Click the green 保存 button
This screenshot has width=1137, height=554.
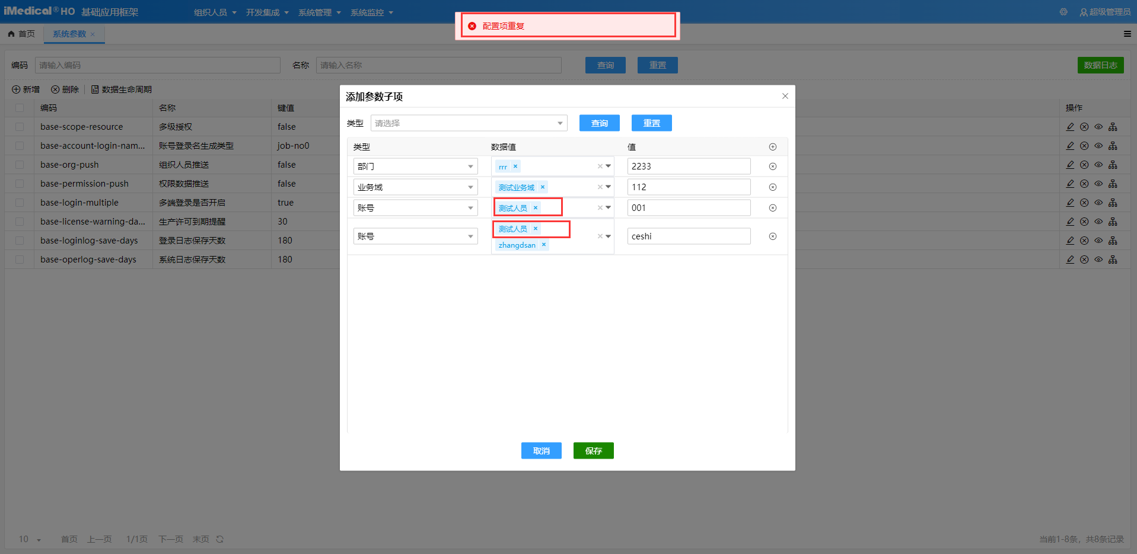point(593,451)
